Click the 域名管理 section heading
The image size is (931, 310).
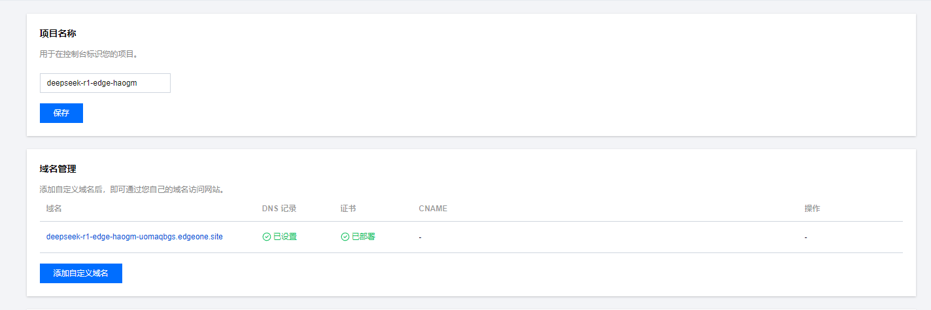58,169
